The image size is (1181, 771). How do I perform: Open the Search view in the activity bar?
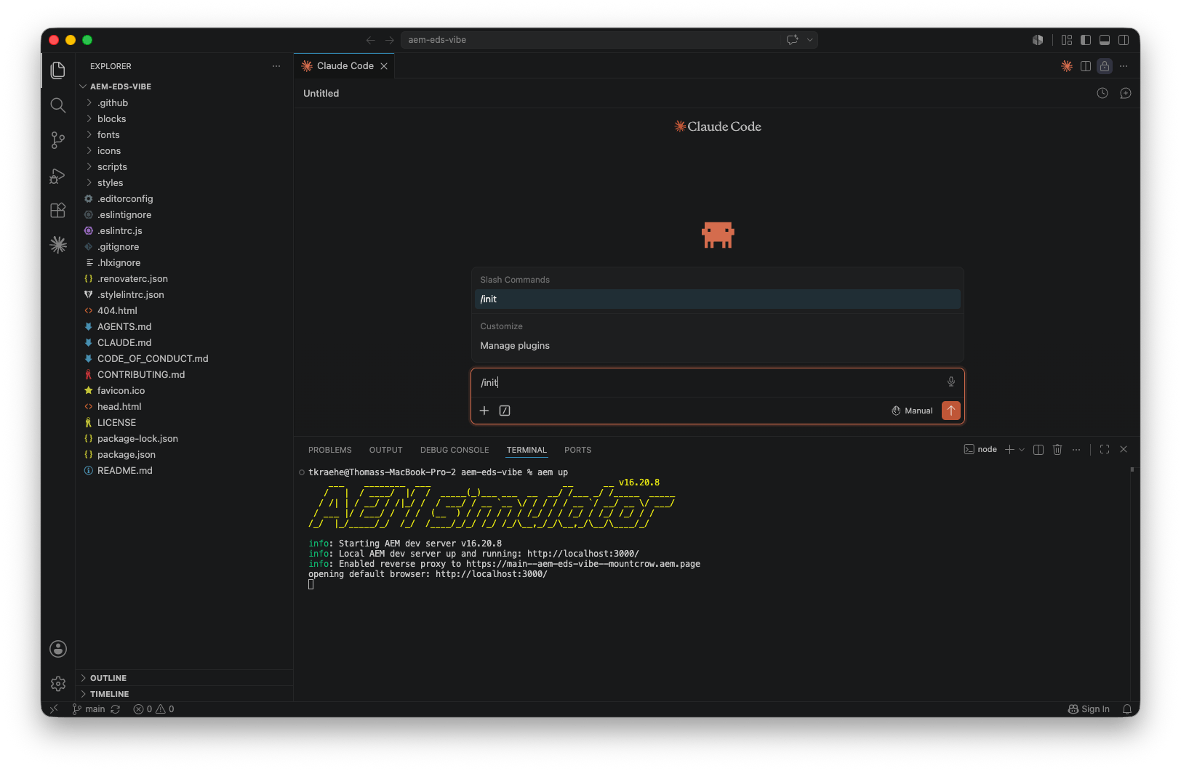(x=58, y=105)
